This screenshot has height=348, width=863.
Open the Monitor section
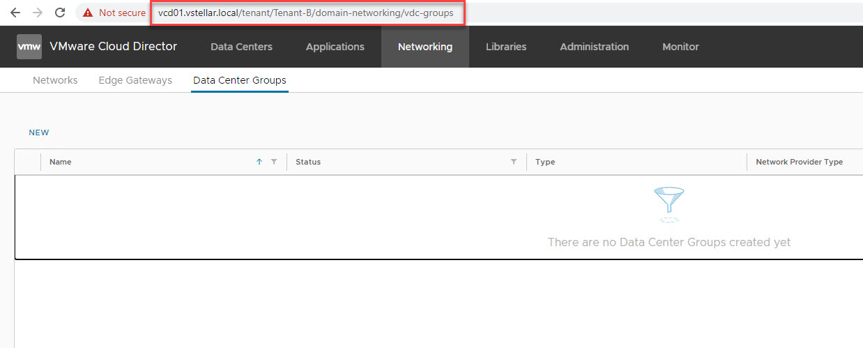[x=680, y=47]
